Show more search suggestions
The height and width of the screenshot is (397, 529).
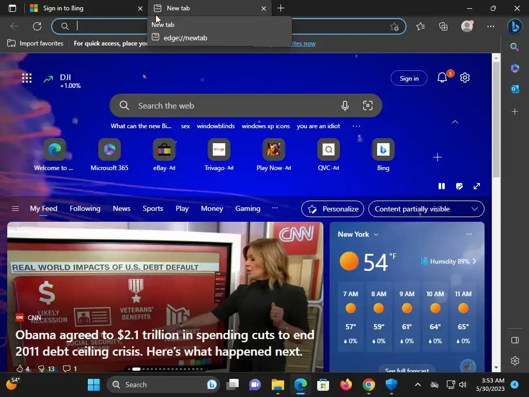click(x=356, y=126)
